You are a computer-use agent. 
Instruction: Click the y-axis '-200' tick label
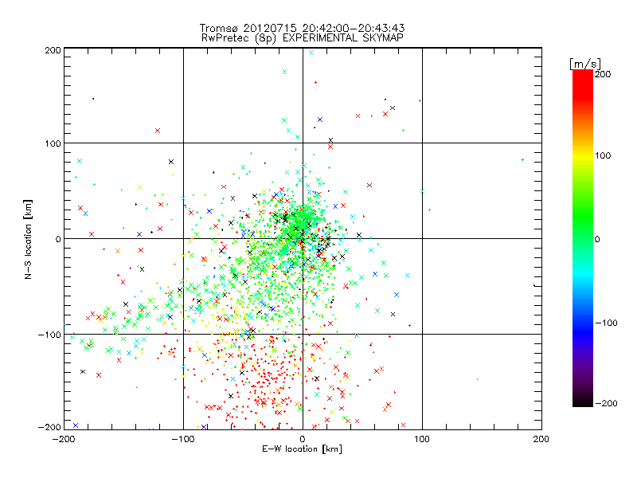click(49, 427)
